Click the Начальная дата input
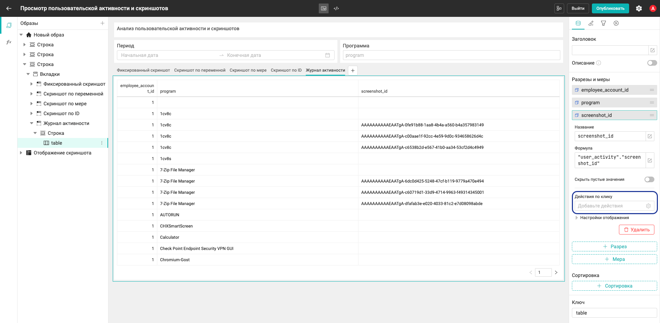The width and height of the screenshot is (660, 323). pos(169,55)
